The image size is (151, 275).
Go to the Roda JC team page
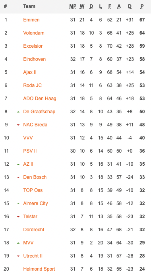point(33,85)
